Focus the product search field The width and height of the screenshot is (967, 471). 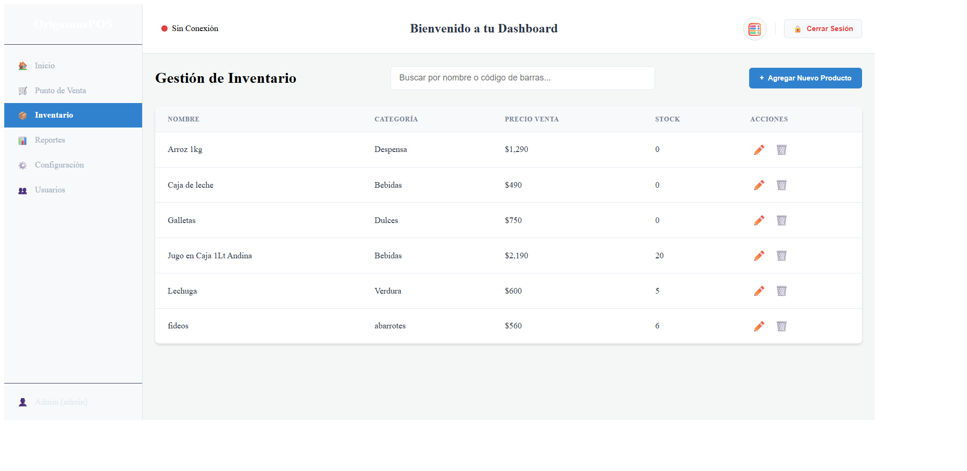522,78
